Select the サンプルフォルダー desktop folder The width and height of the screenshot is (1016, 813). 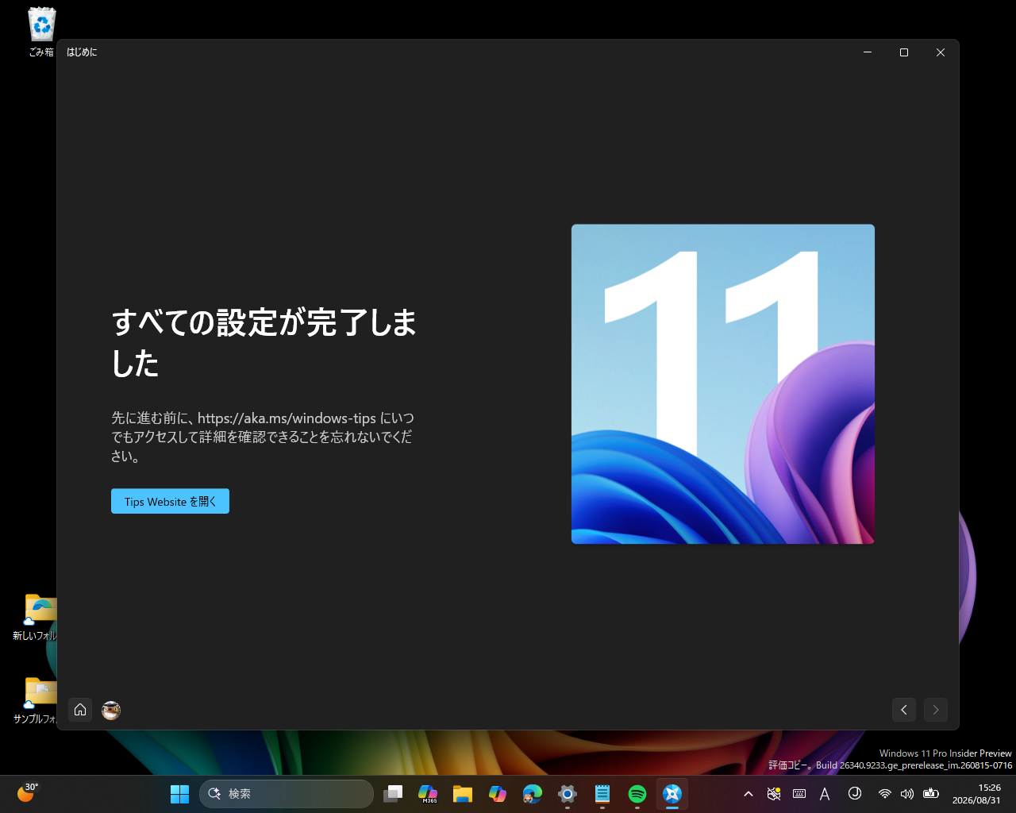(37, 700)
